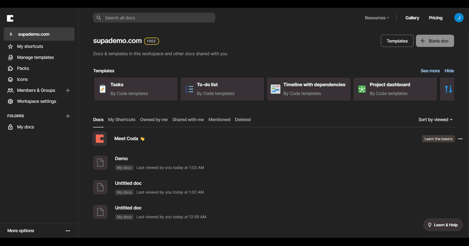Image resolution: width=469 pixels, height=246 pixels.
Task: Create a Blank doc
Action: pos(435,41)
